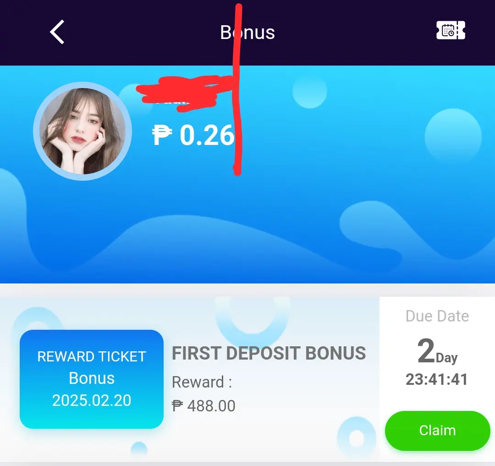Viewport: 495px width, 466px height.
Task: Go back using the top-left arrow
Action: click(57, 32)
